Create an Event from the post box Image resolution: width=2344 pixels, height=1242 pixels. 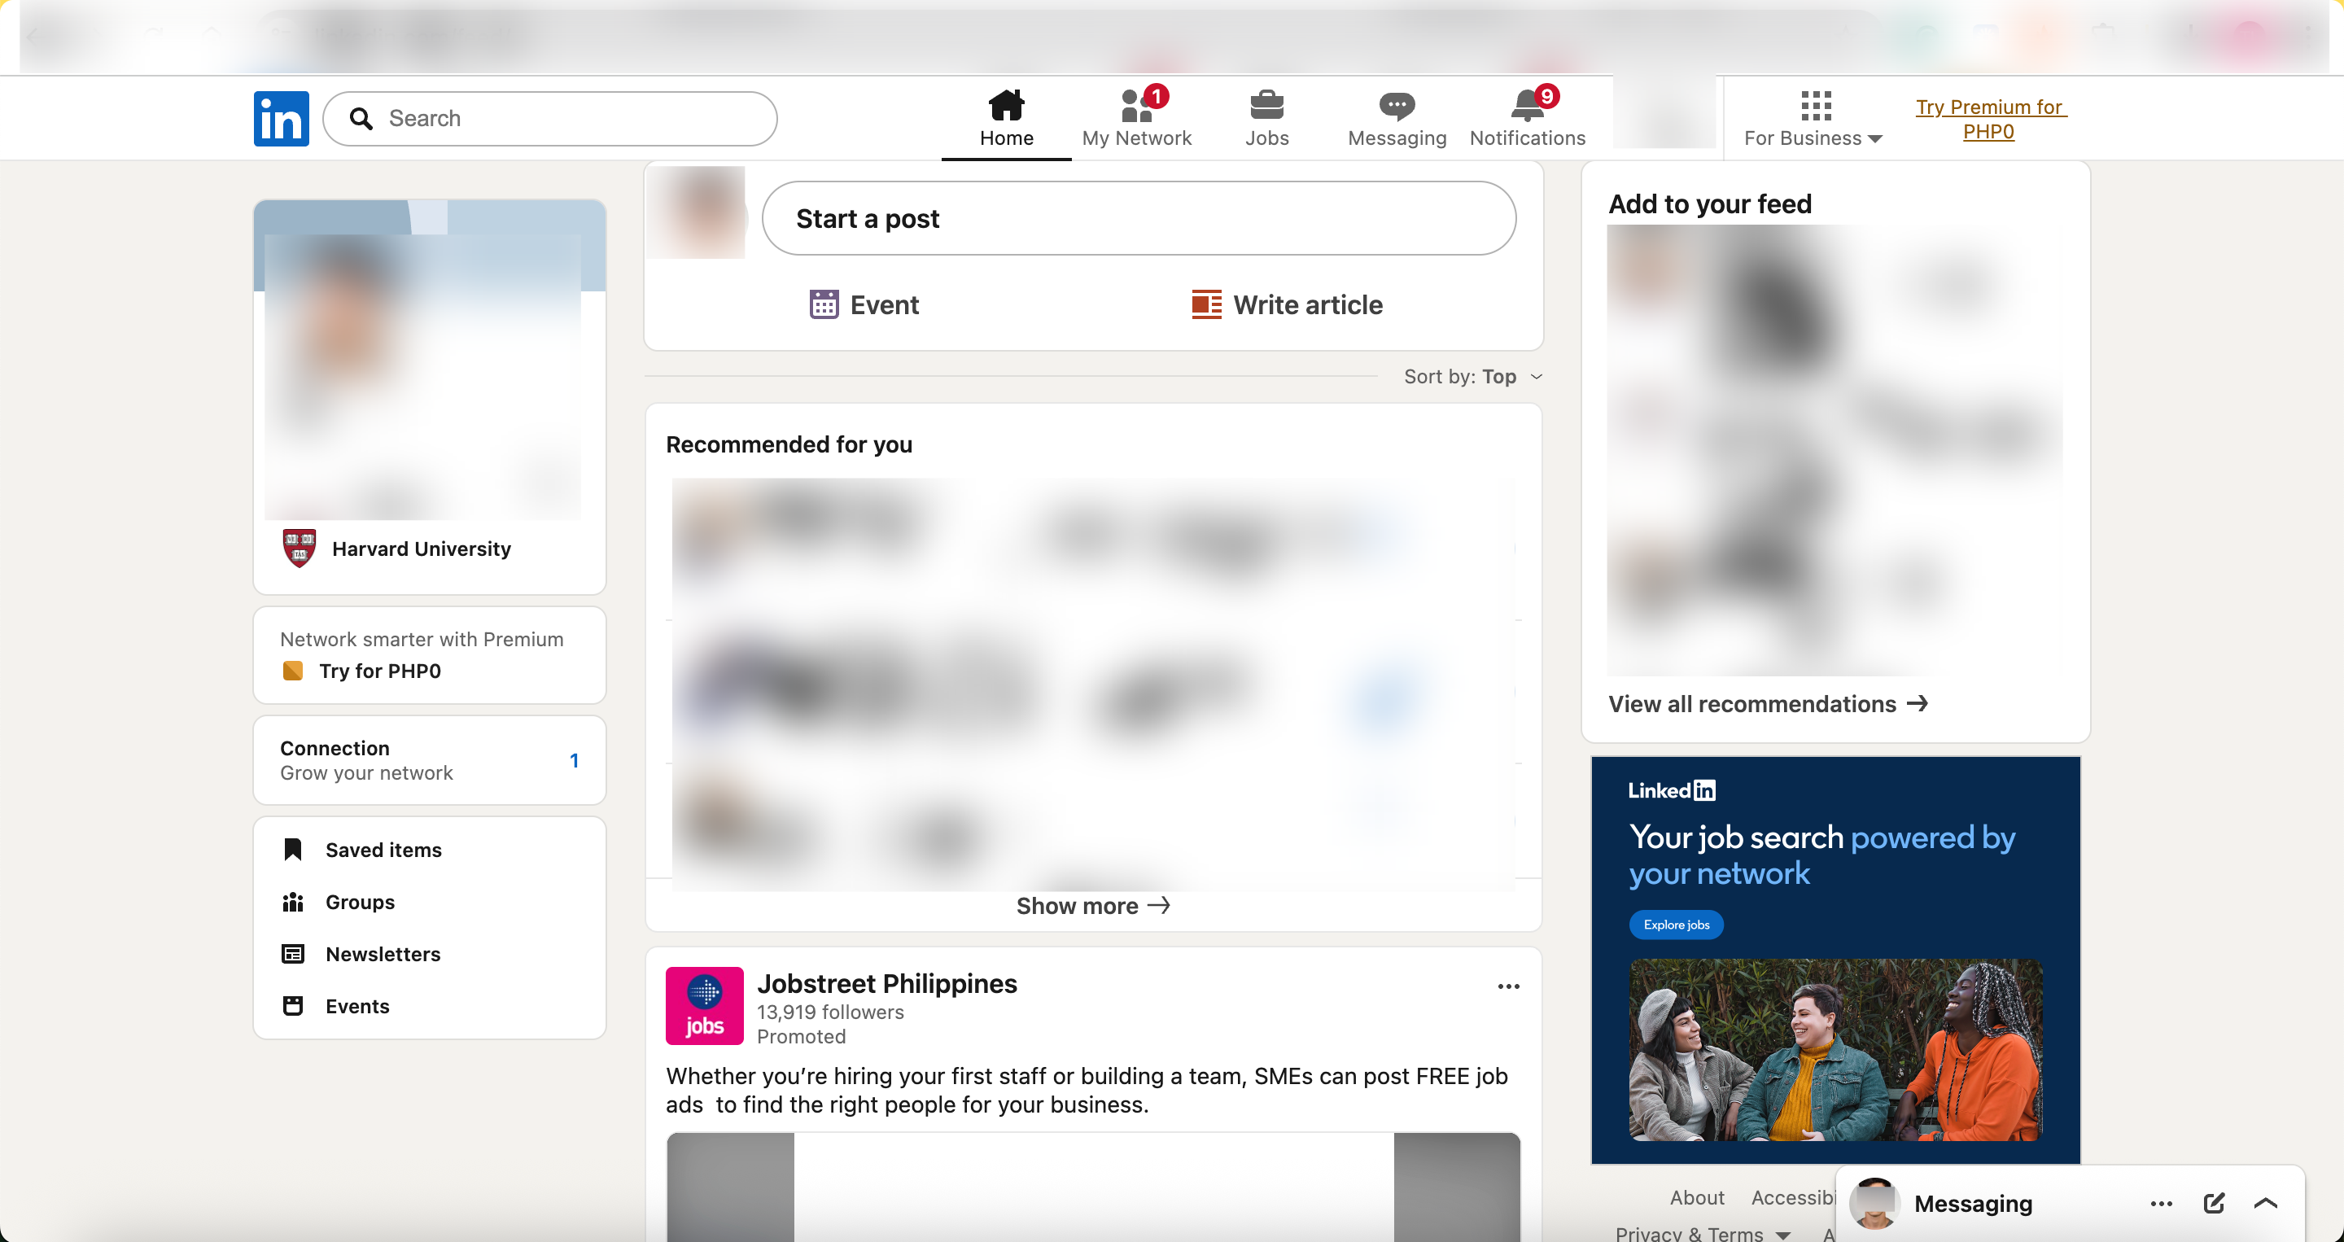(x=864, y=305)
